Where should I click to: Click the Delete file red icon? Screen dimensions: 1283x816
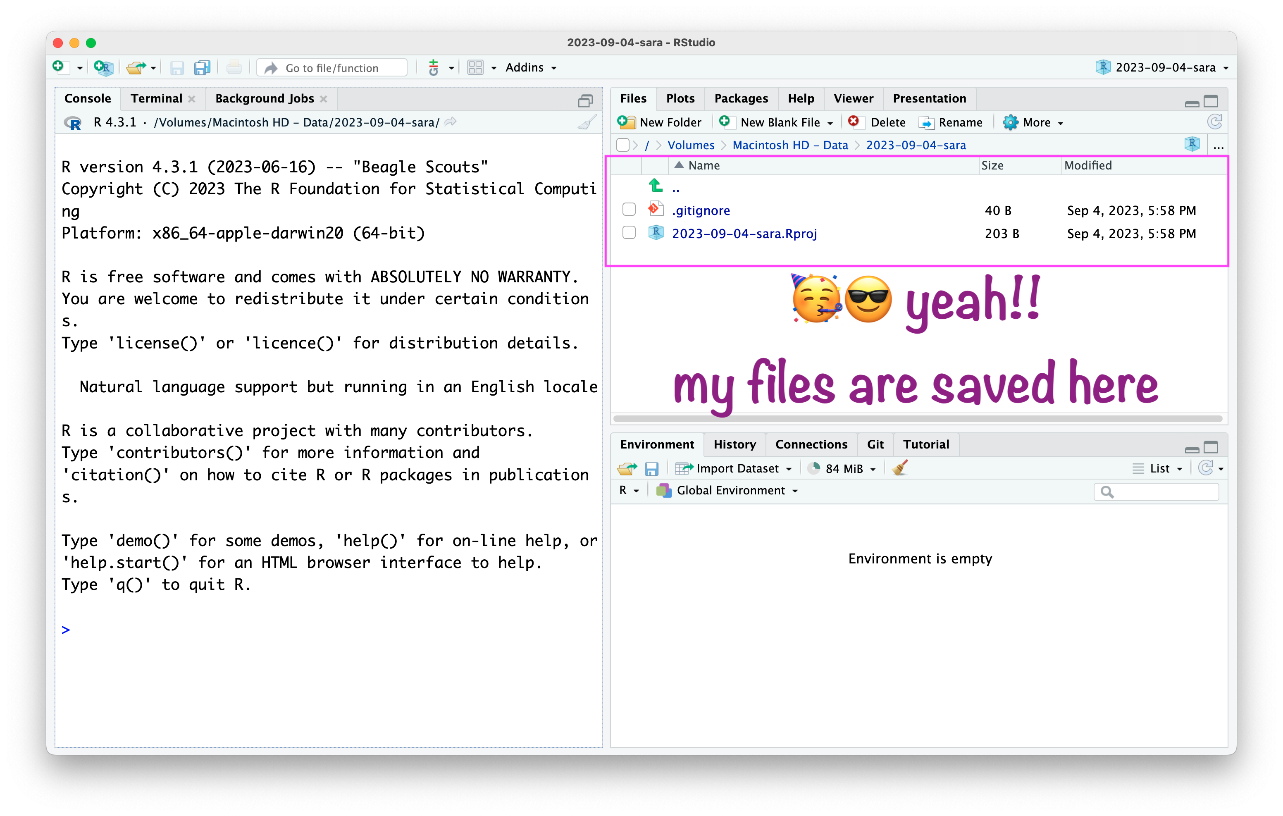point(854,122)
